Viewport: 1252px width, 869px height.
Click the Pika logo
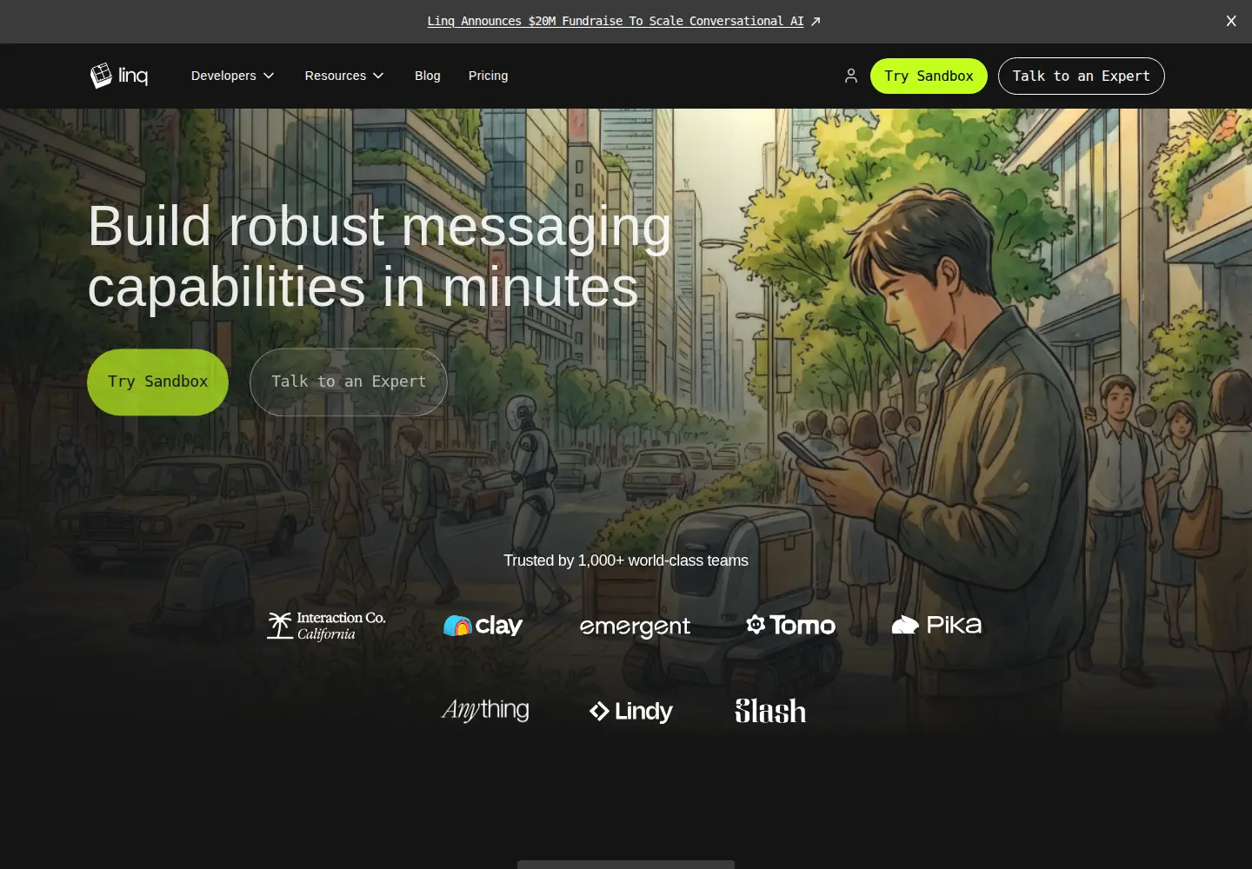click(936, 625)
